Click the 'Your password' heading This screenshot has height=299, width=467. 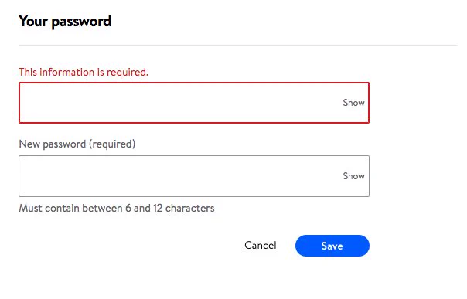click(x=65, y=22)
